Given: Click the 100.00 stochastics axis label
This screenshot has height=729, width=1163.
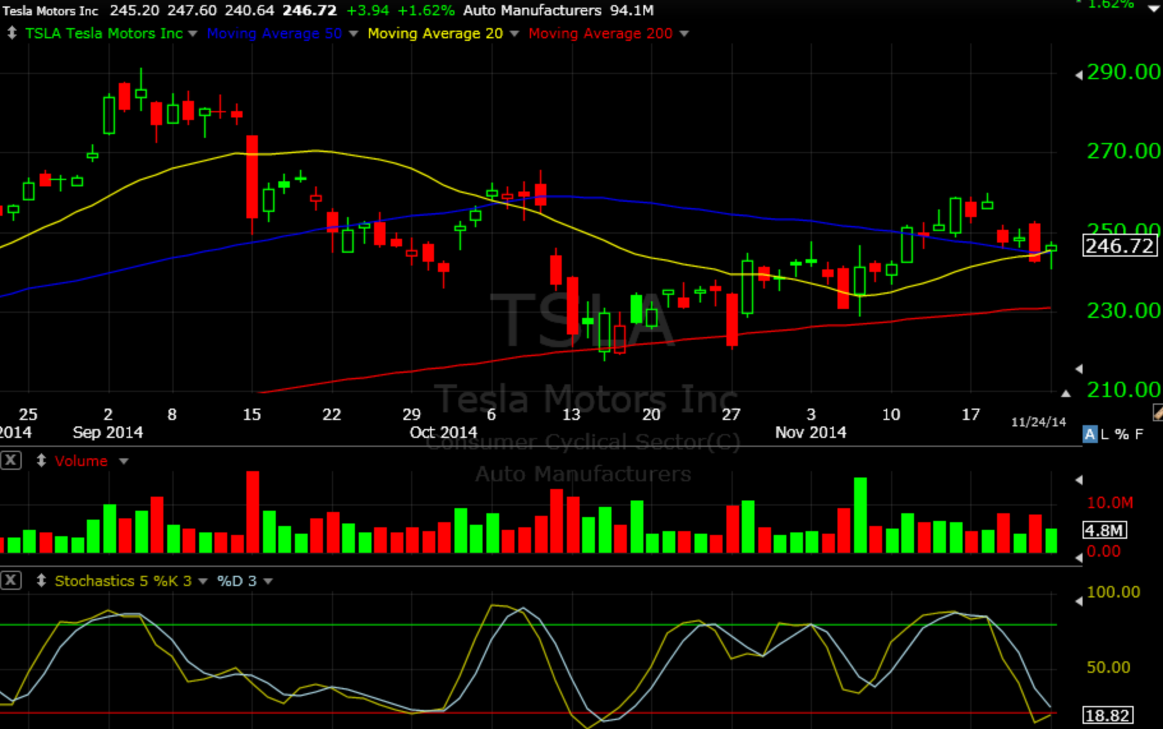Looking at the screenshot, I should 1113,592.
